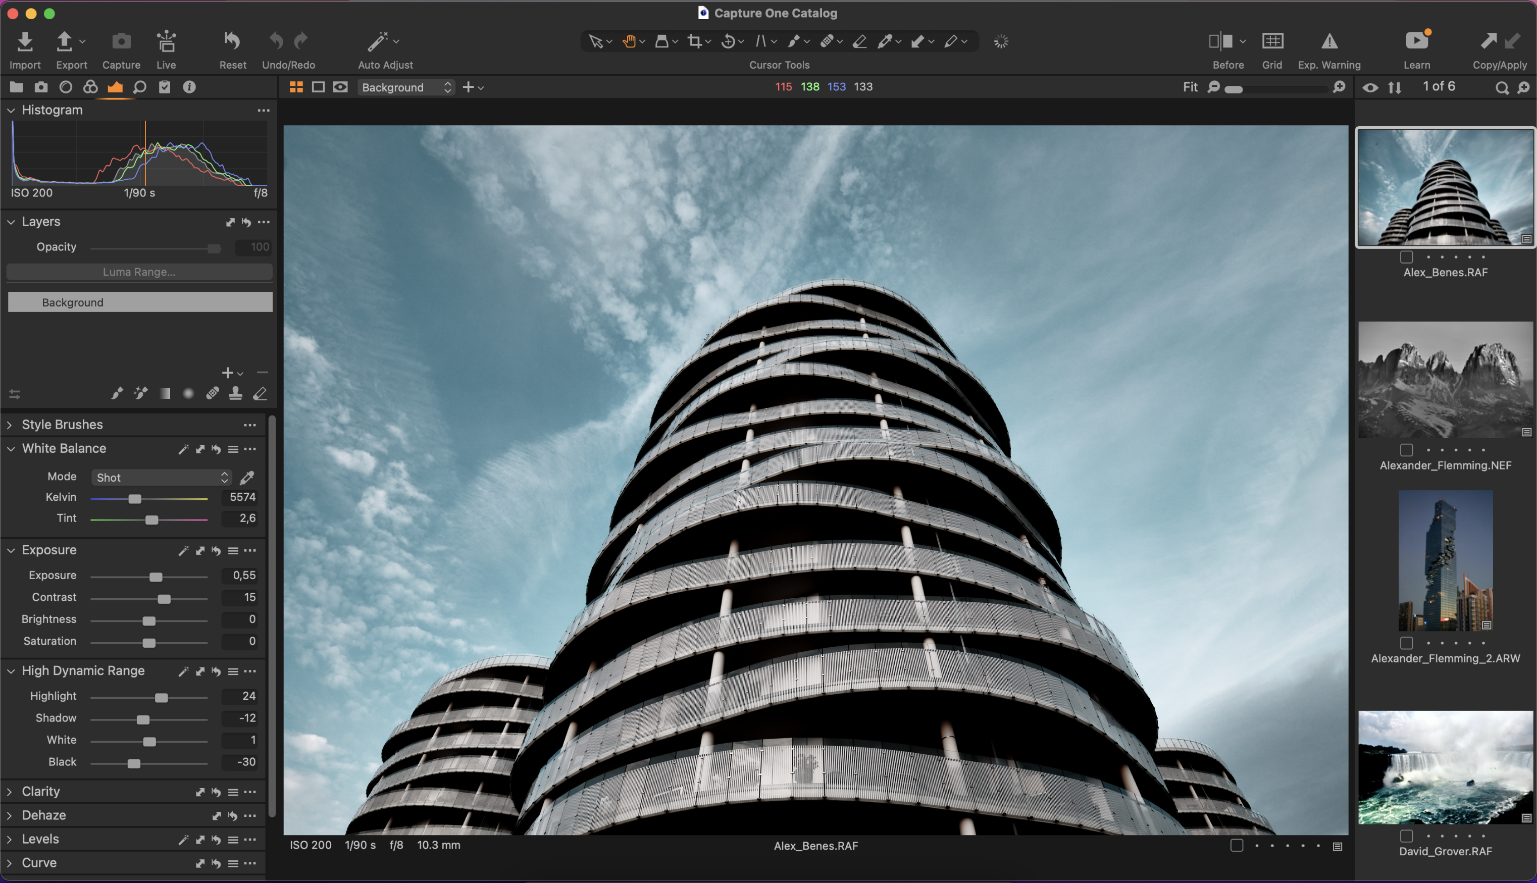Screen dimensions: 1537x883
Task: Switch to the Color tool tab
Action: [x=90, y=87]
